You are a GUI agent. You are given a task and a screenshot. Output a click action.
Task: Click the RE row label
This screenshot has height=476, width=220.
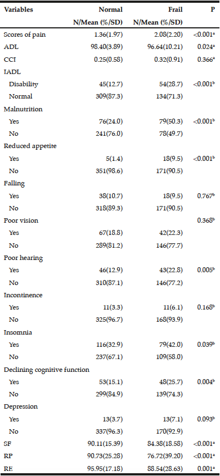pos(7,469)
